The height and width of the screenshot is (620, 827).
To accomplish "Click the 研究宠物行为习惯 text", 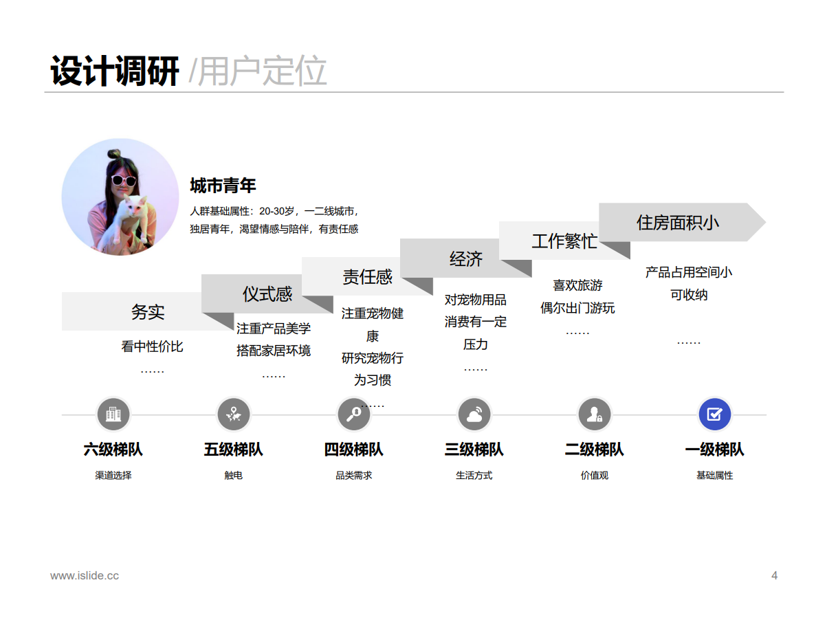I will pyautogui.click(x=373, y=369).
